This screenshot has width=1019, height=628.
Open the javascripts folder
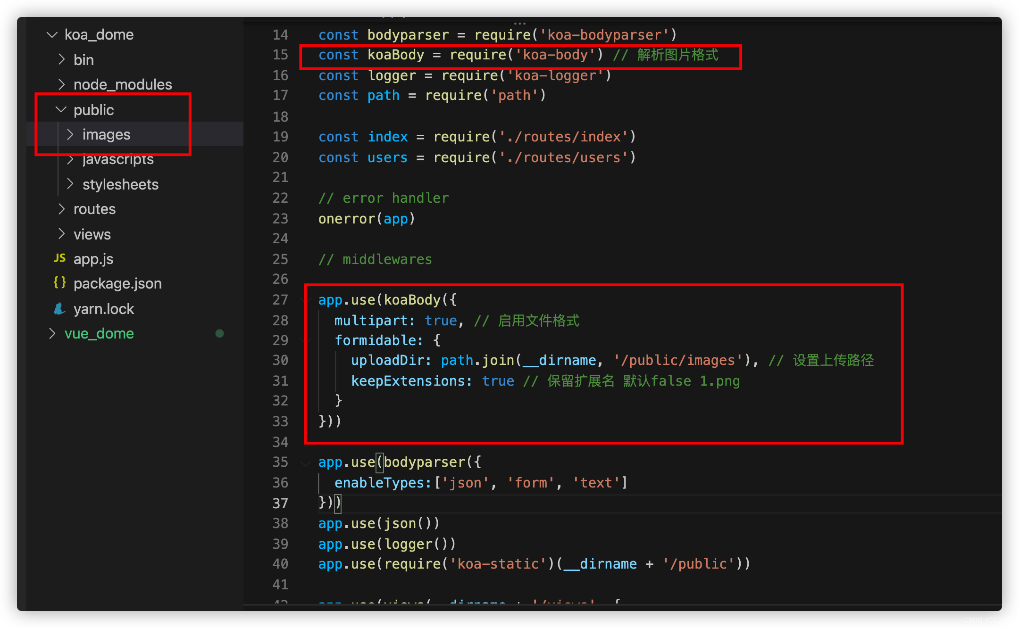118,159
